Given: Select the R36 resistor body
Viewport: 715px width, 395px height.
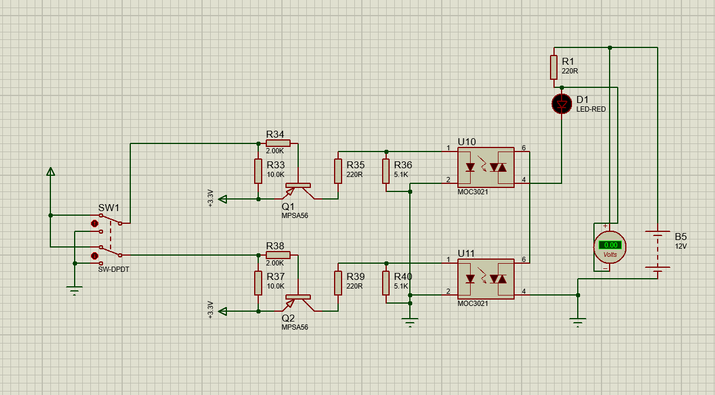Looking at the screenshot, I should [386, 171].
